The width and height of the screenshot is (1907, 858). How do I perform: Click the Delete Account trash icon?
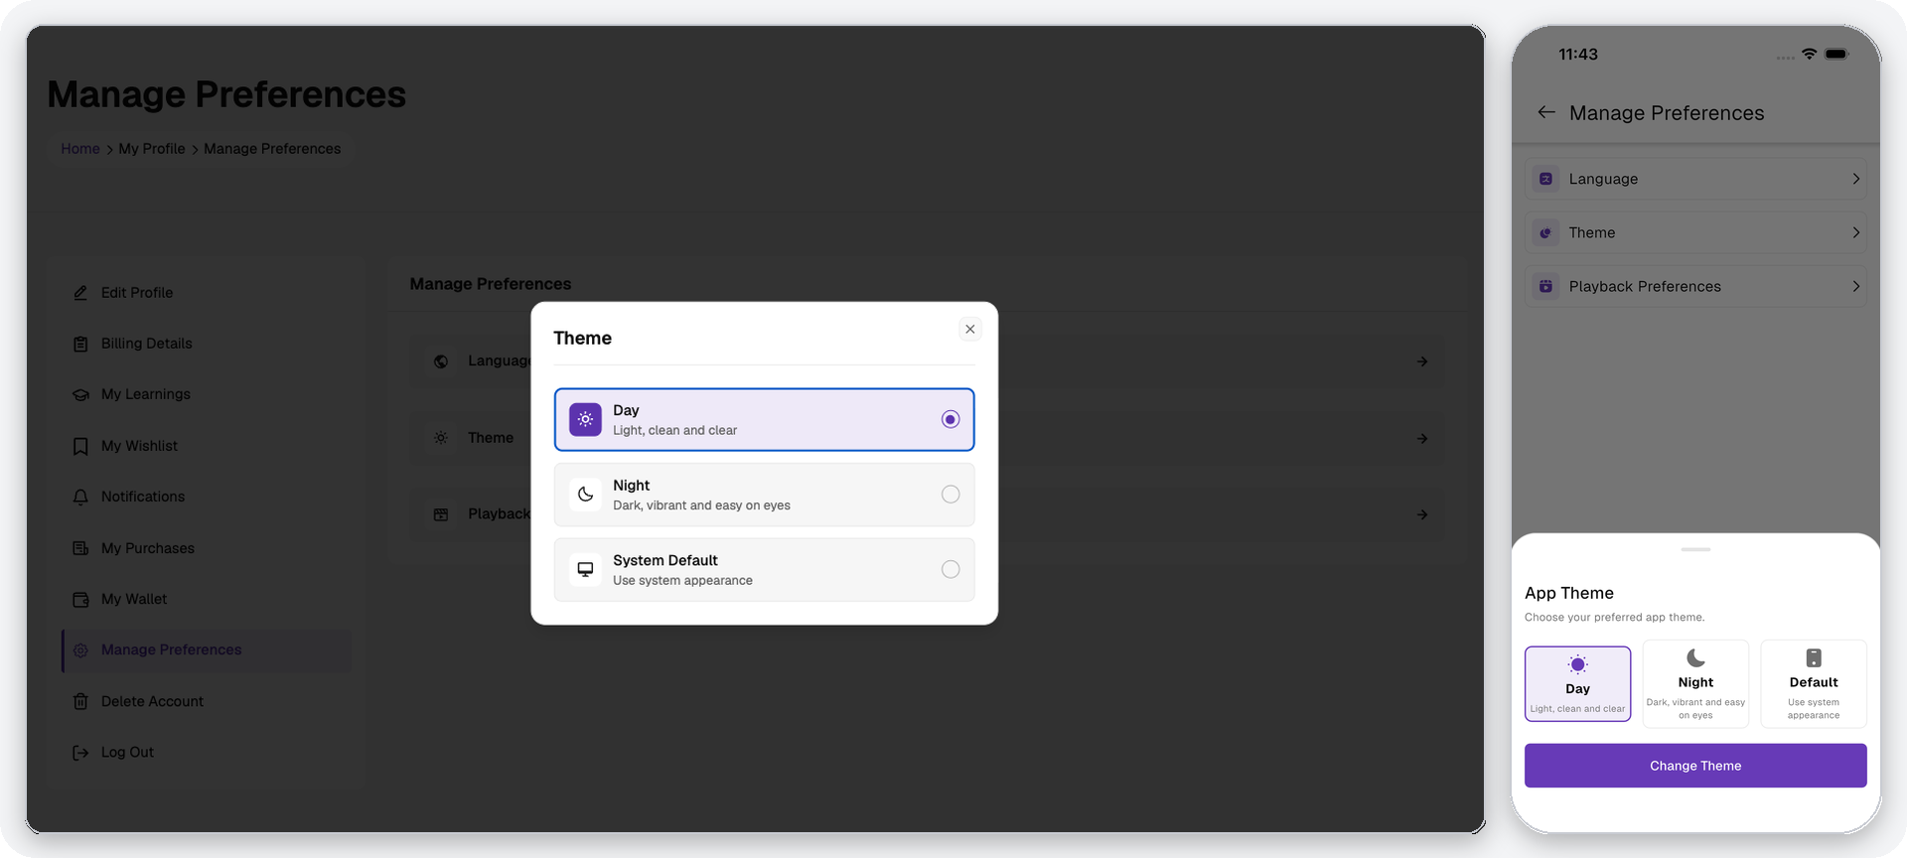(x=80, y=701)
